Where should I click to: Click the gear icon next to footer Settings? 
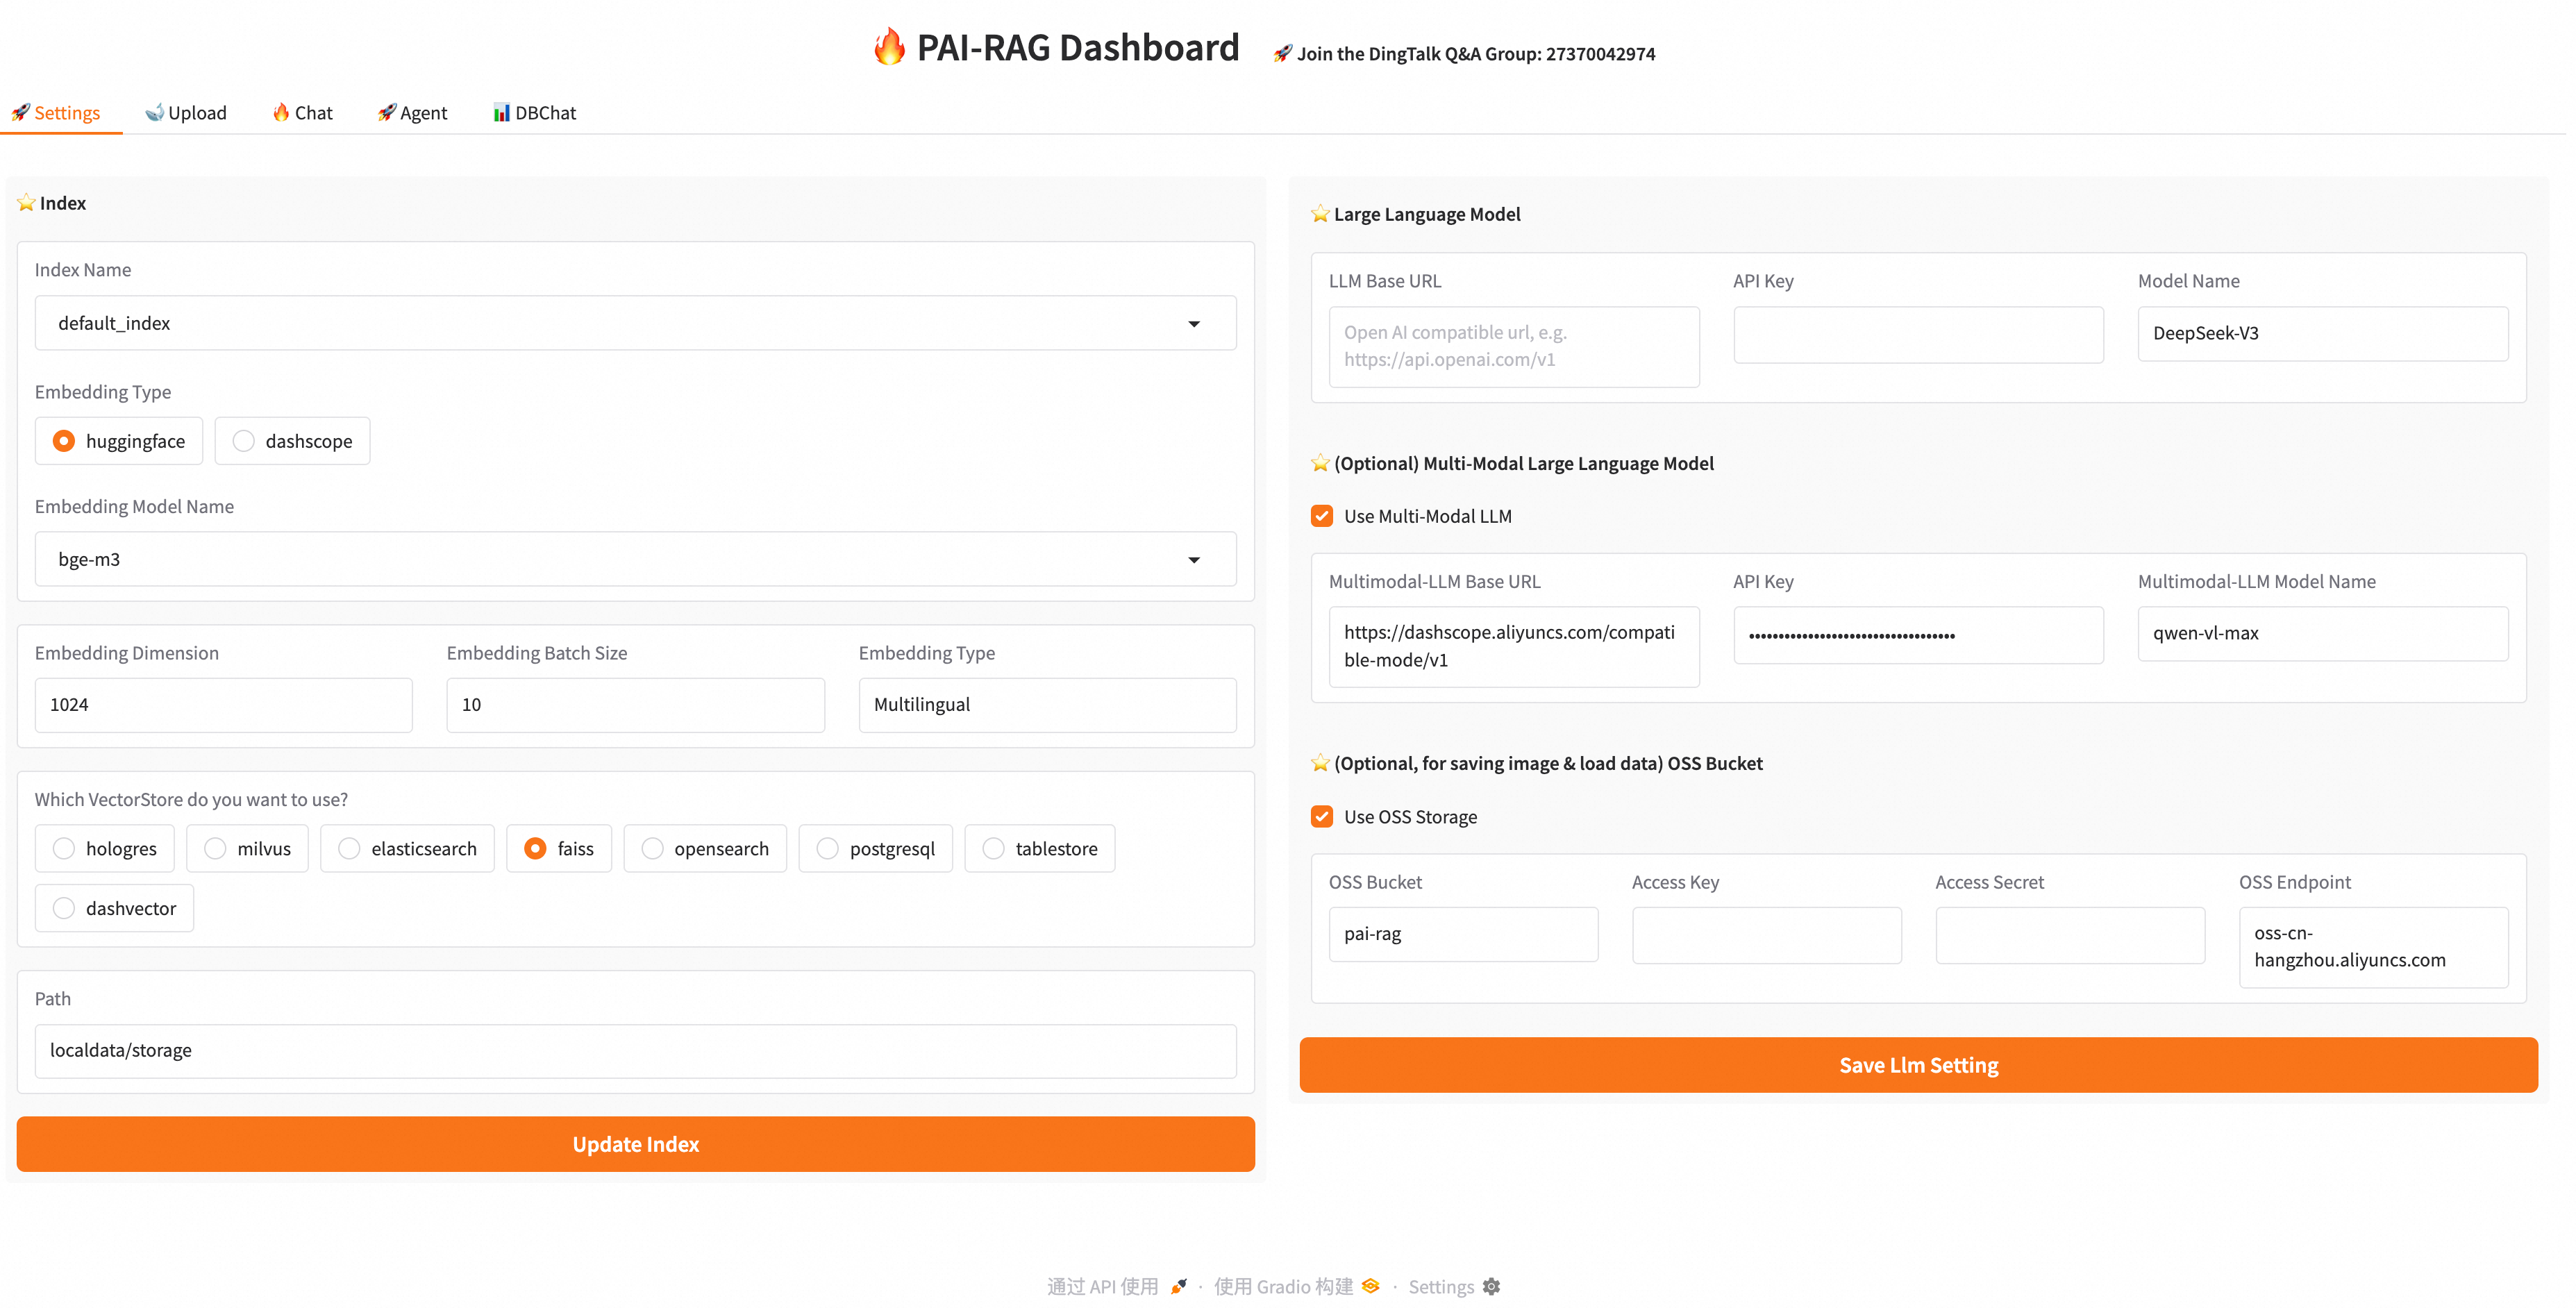(x=1491, y=1286)
